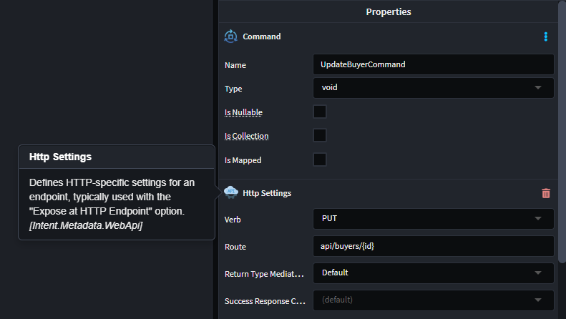
Task: Expand the Verb dropdown set to PUT
Action: coord(433,218)
